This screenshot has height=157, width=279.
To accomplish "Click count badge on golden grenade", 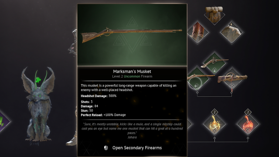I will (x=214, y=112).
